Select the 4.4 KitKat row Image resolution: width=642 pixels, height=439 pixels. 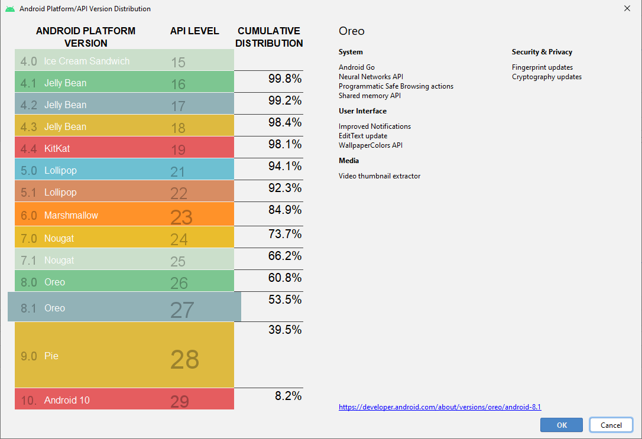tap(124, 148)
